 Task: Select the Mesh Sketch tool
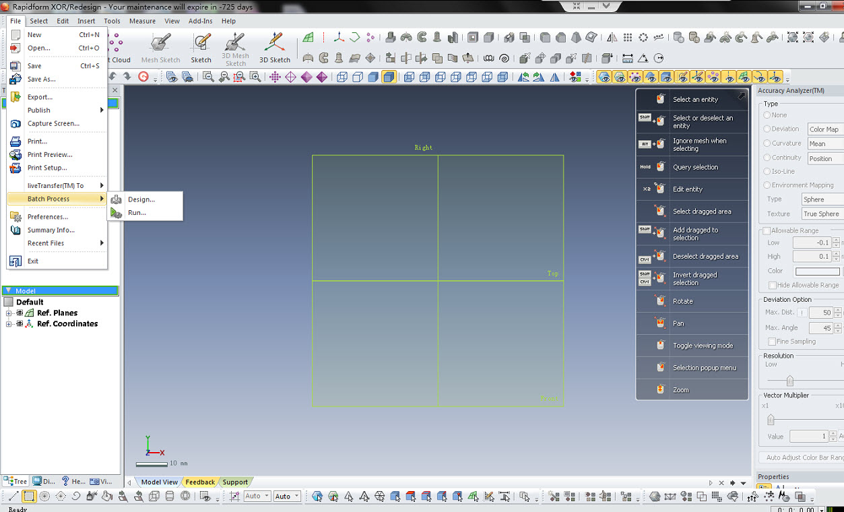point(160,47)
